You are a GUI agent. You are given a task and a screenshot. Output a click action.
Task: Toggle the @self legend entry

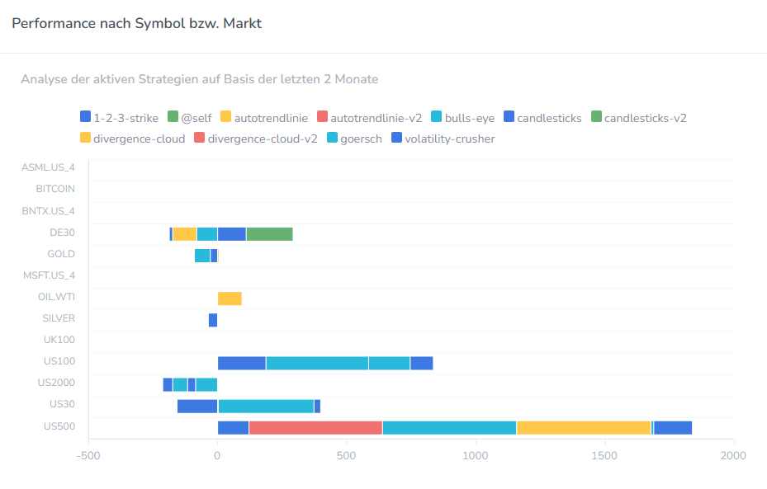(x=189, y=118)
